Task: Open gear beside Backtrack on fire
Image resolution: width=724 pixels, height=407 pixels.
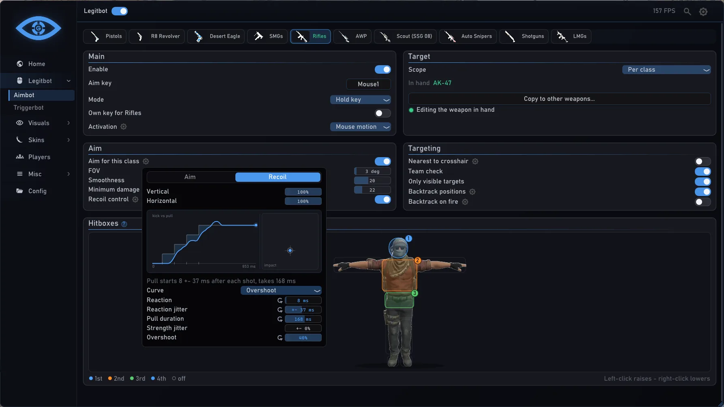Action: (x=465, y=202)
